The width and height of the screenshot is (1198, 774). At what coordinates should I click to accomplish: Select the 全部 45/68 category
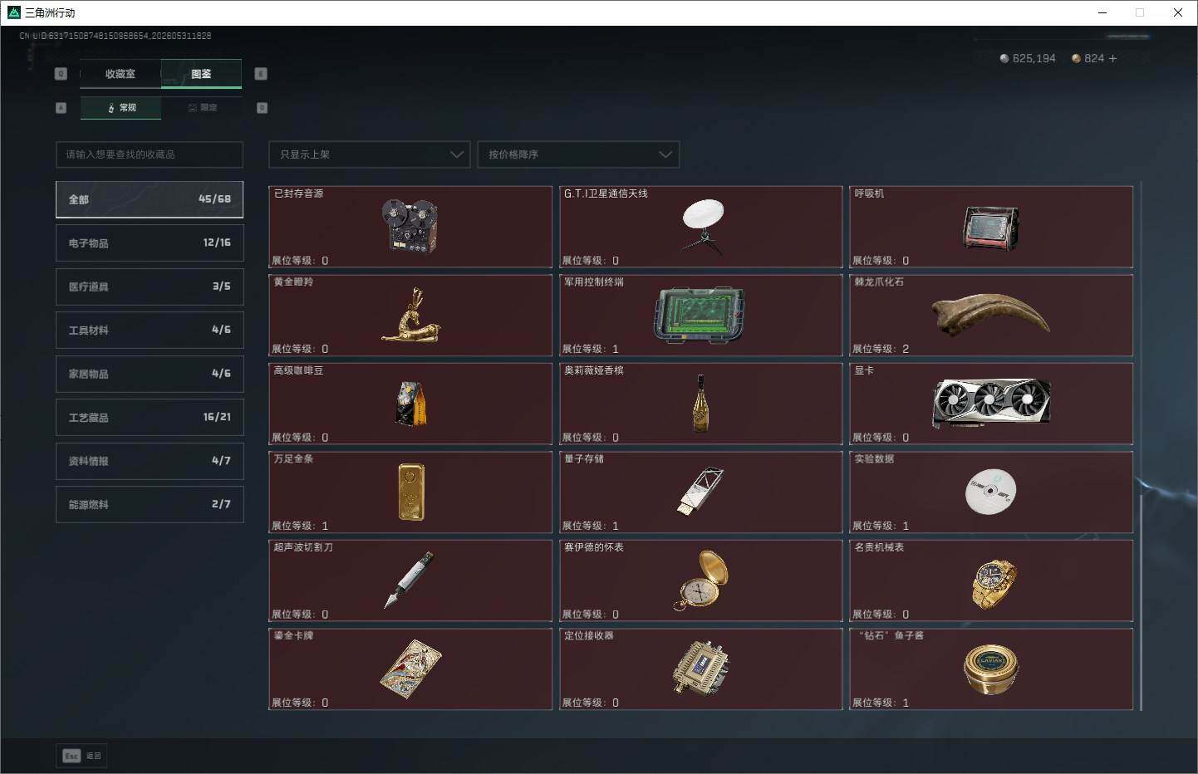(x=150, y=199)
